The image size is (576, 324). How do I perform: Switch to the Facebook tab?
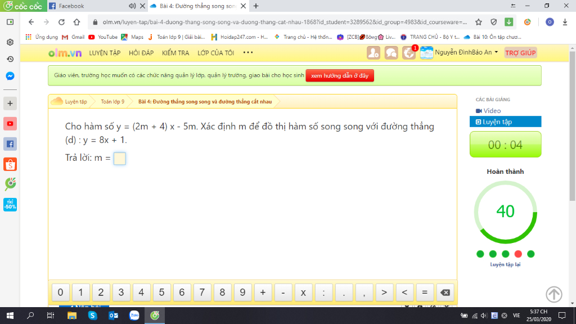click(x=88, y=6)
